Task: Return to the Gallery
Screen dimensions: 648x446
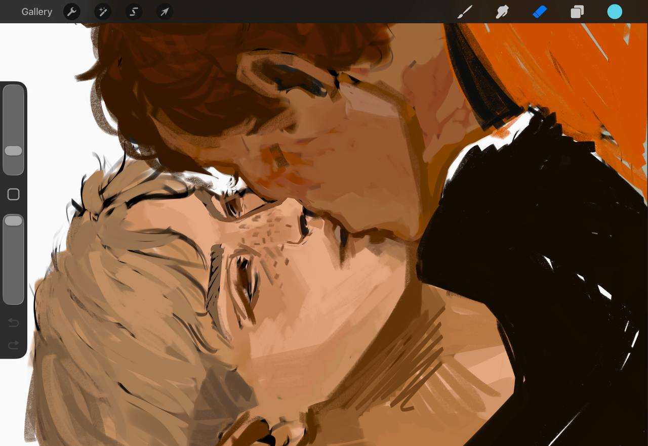Action: (36, 12)
